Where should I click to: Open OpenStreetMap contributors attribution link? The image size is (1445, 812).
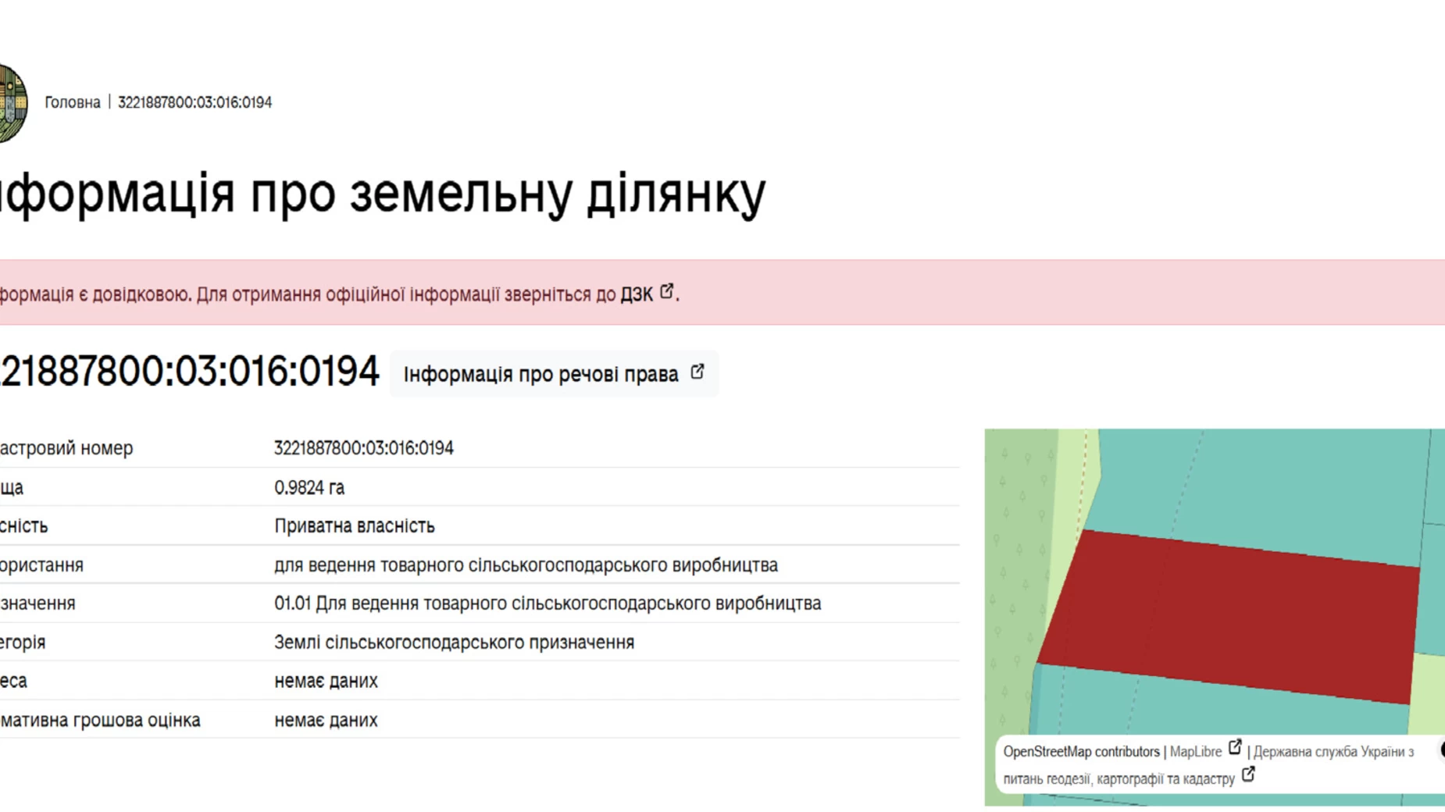[1081, 752]
